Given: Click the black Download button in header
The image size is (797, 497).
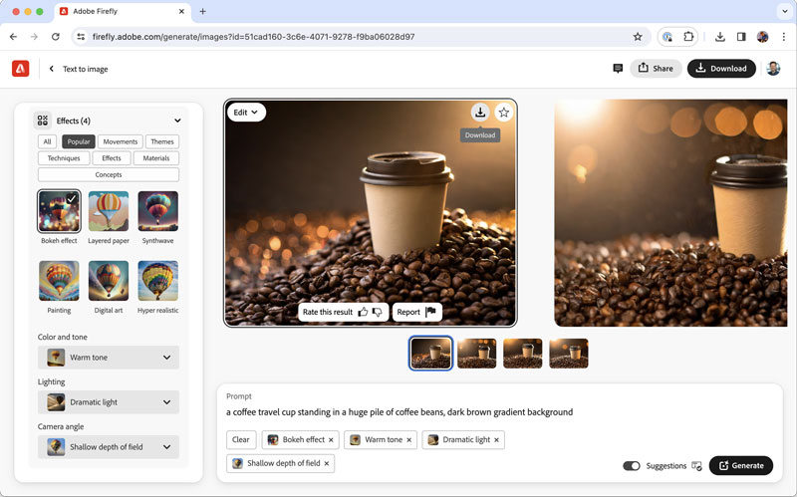Looking at the screenshot, I should point(721,68).
